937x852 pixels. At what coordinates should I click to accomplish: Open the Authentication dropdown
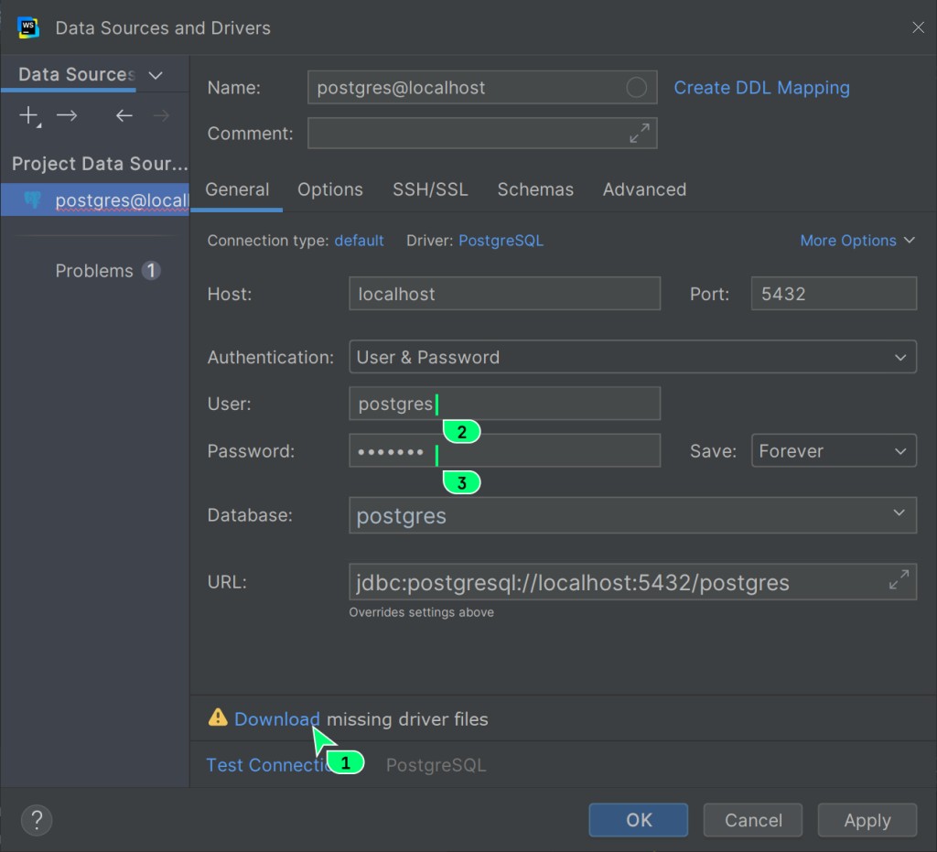631,357
